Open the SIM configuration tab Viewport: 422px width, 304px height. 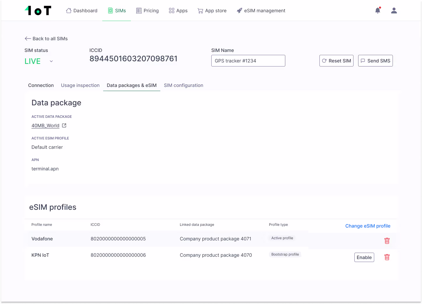(184, 85)
